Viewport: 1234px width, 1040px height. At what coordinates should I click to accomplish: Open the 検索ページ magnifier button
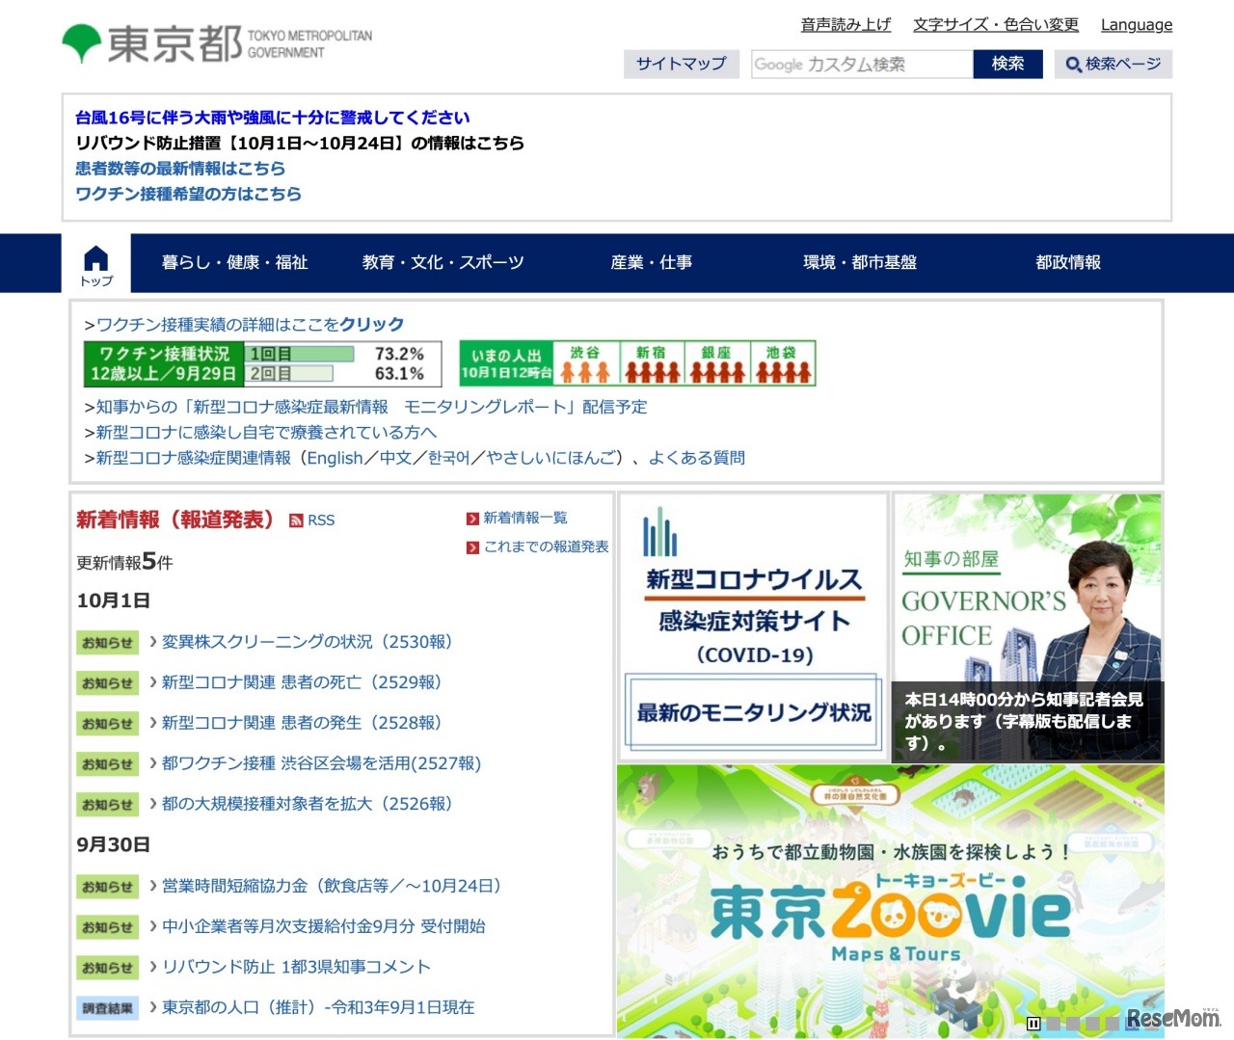pyautogui.click(x=1113, y=65)
